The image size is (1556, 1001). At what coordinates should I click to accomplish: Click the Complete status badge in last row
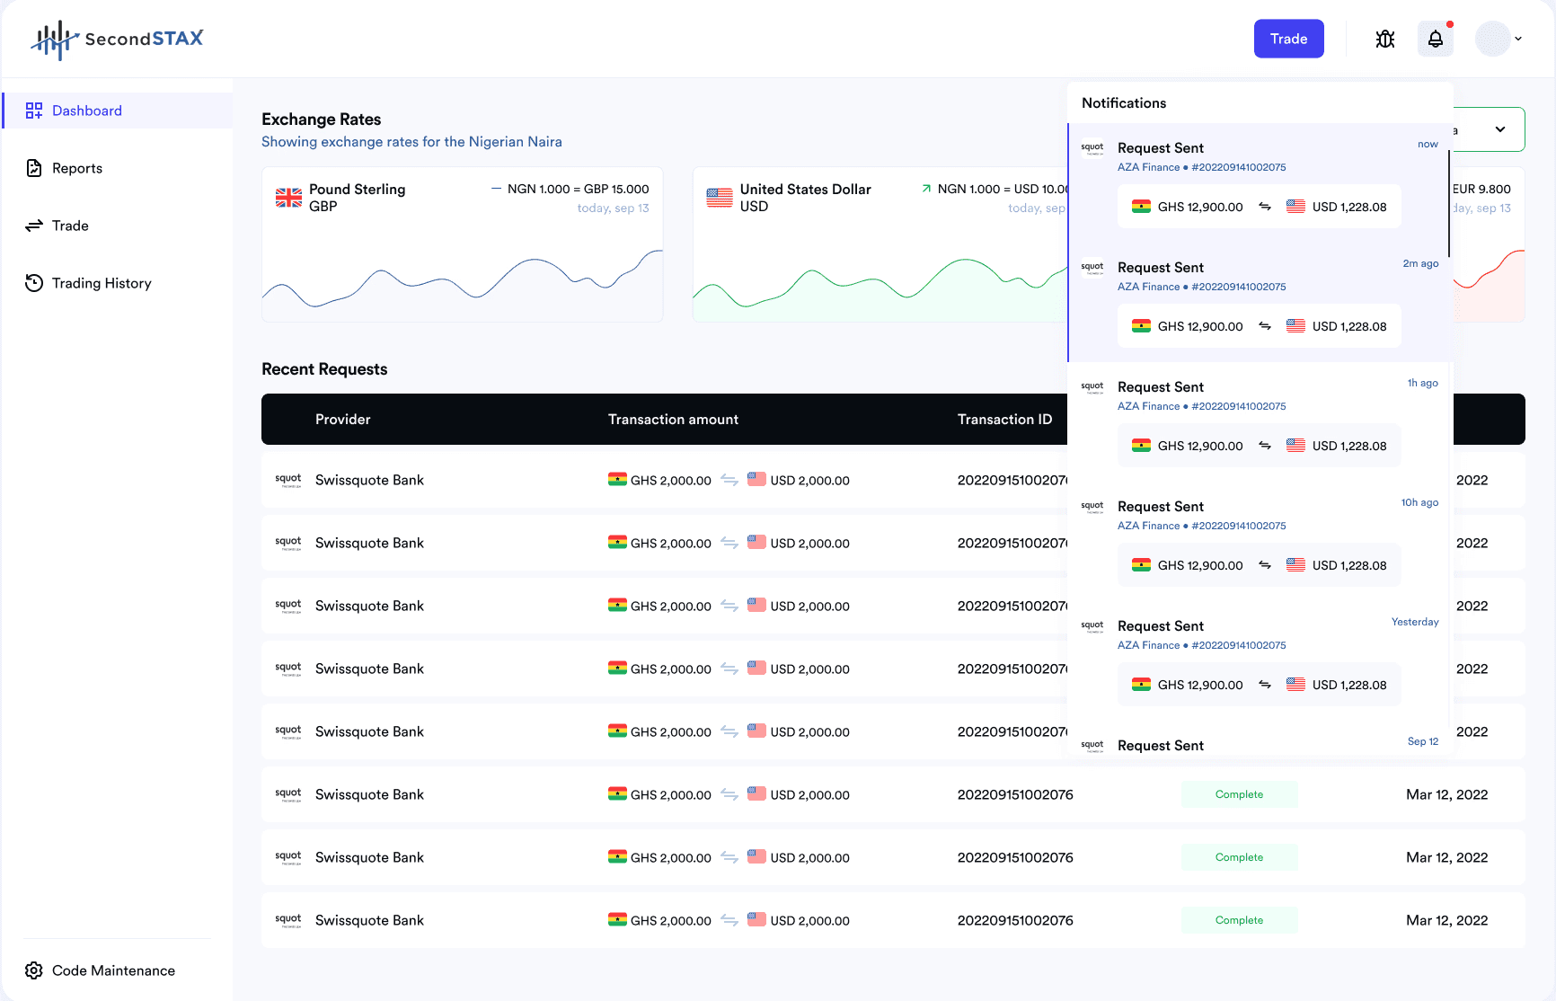(1240, 920)
